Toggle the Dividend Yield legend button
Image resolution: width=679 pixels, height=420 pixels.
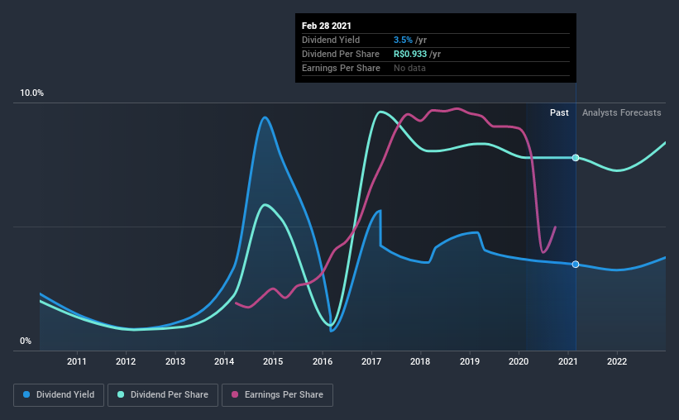pos(59,395)
